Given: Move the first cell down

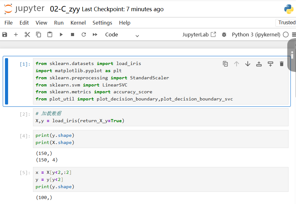Looking at the screenshot, I should click(248, 64).
